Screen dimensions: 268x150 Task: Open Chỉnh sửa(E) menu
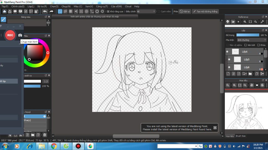[x=18, y=6]
